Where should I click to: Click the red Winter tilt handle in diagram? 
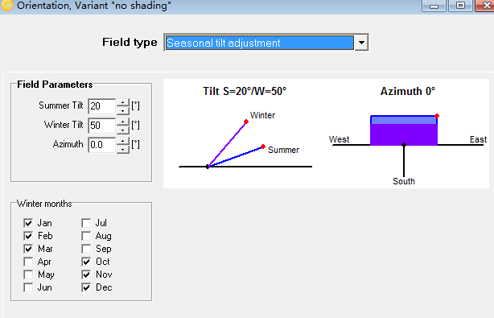[x=246, y=122]
